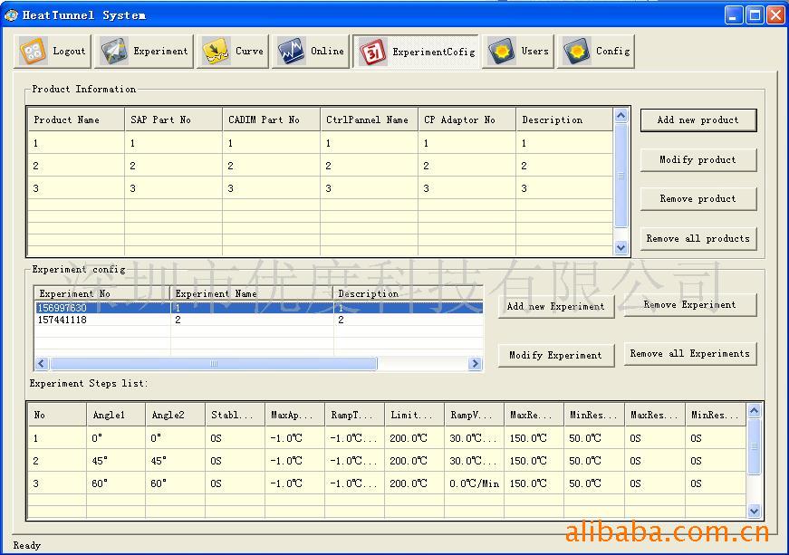The width and height of the screenshot is (789, 555).
Task: Select product row with Product Name 2
Action: 321,166
